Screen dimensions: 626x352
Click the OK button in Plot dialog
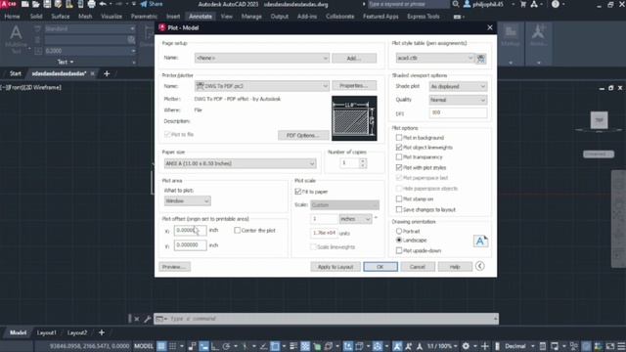point(380,267)
